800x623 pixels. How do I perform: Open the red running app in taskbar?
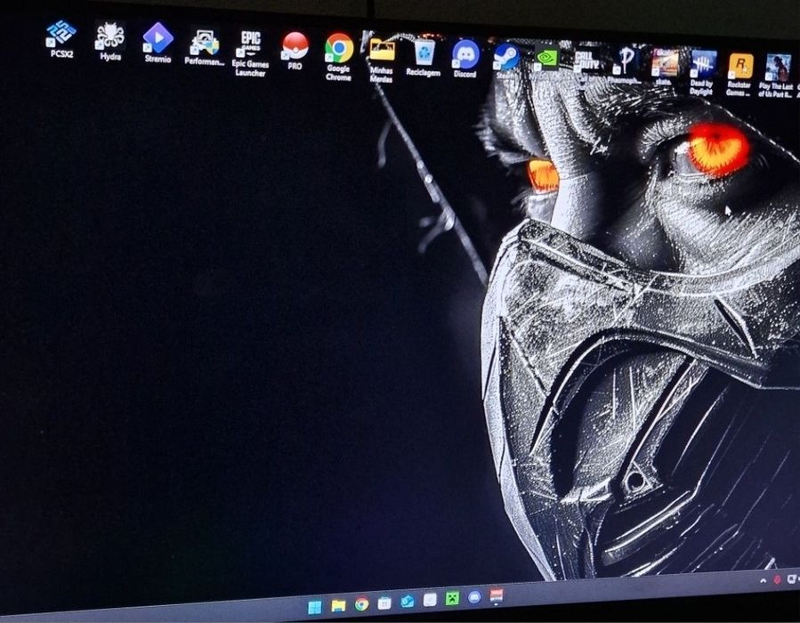coord(497,595)
